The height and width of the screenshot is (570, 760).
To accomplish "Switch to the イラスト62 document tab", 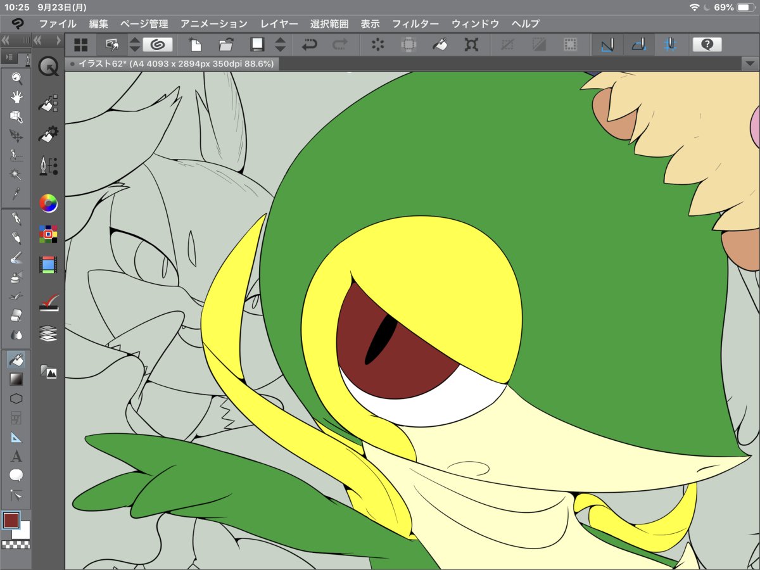I will [172, 64].
